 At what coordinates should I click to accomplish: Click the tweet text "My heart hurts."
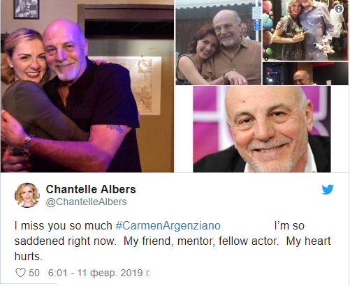[173, 249]
